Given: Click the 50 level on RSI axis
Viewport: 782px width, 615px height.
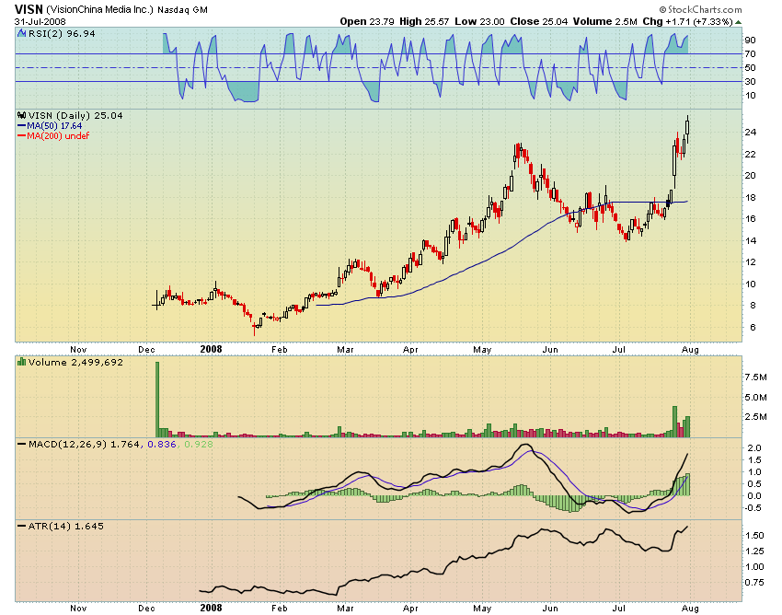Looking at the screenshot, I should (x=750, y=68).
